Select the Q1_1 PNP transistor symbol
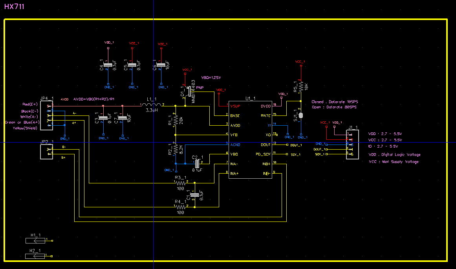 point(188,91)
